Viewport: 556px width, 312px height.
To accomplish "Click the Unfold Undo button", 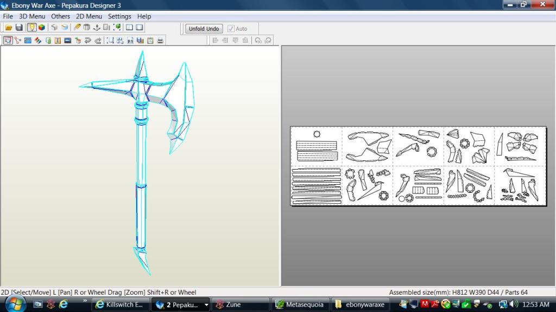I will click(204, 29).
